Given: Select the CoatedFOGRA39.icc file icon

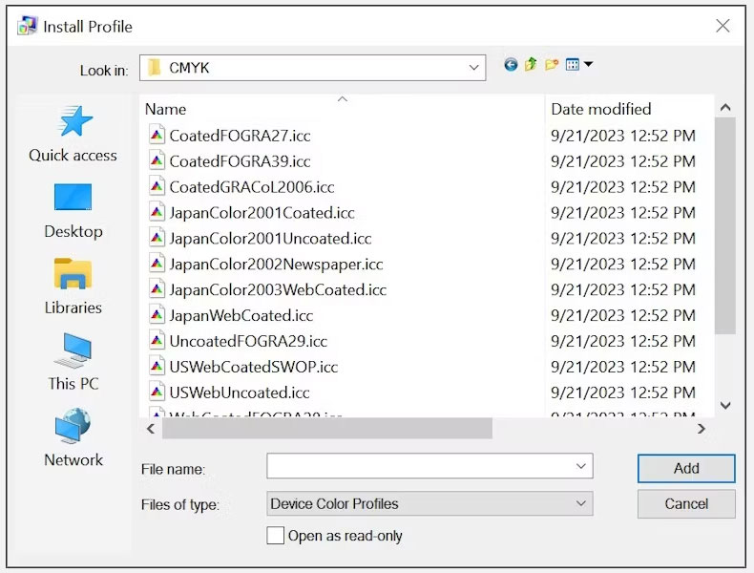Looking at the screenshot, I should (x=157, y=160).
